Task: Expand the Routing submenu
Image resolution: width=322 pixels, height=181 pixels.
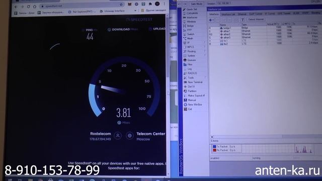Action: click(x=194, y=51)
